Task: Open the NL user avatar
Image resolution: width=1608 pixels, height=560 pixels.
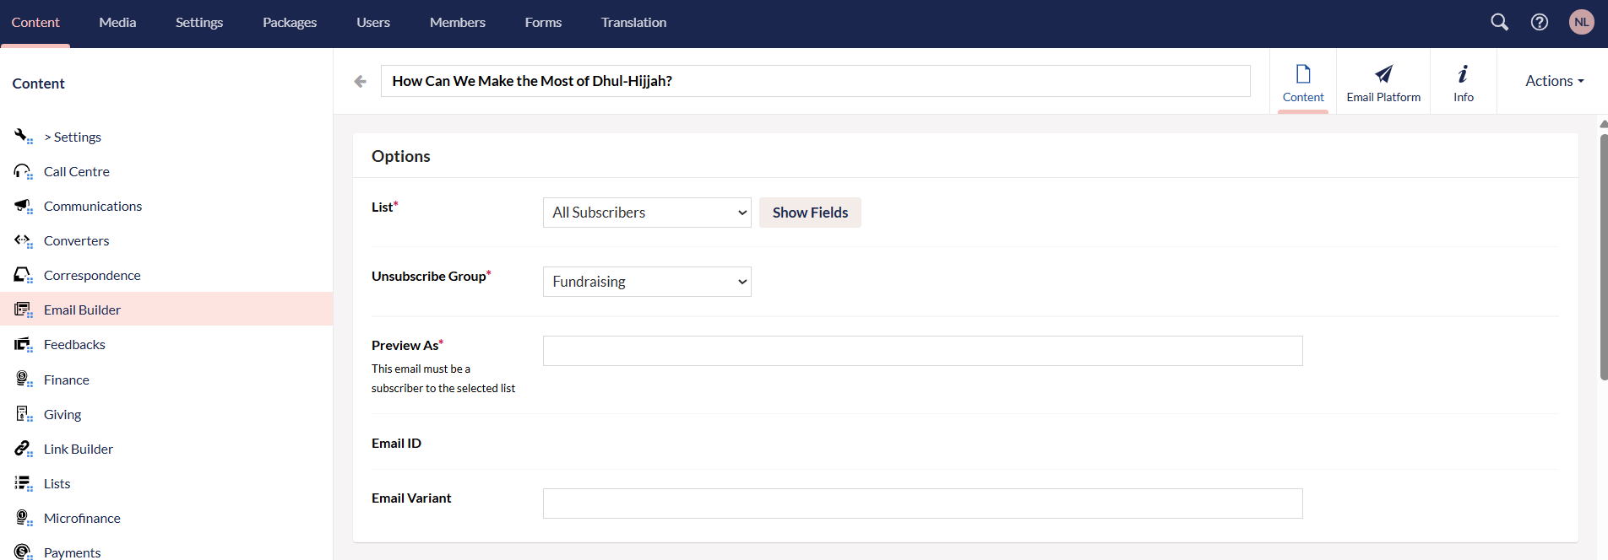Action: [x=1582, y=22]
